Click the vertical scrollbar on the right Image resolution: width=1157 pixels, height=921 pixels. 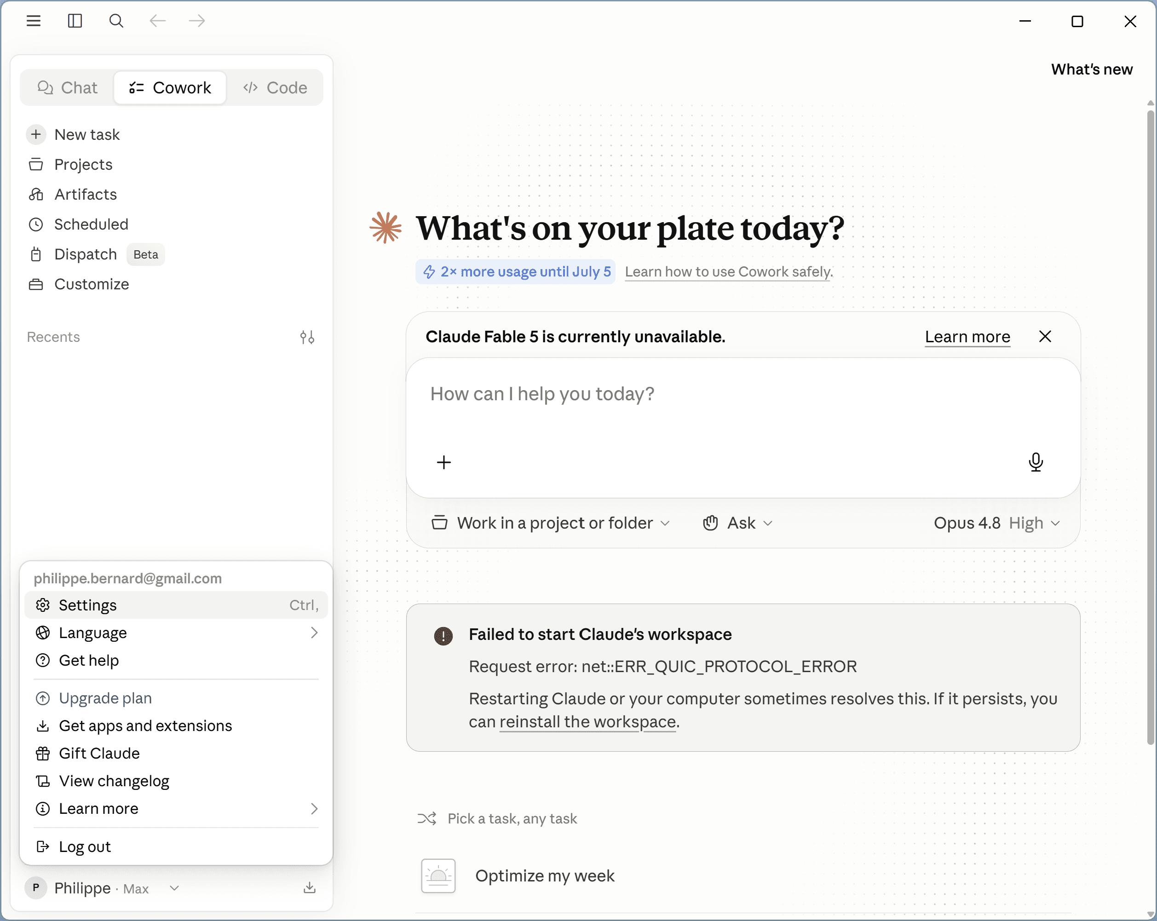1151,427
